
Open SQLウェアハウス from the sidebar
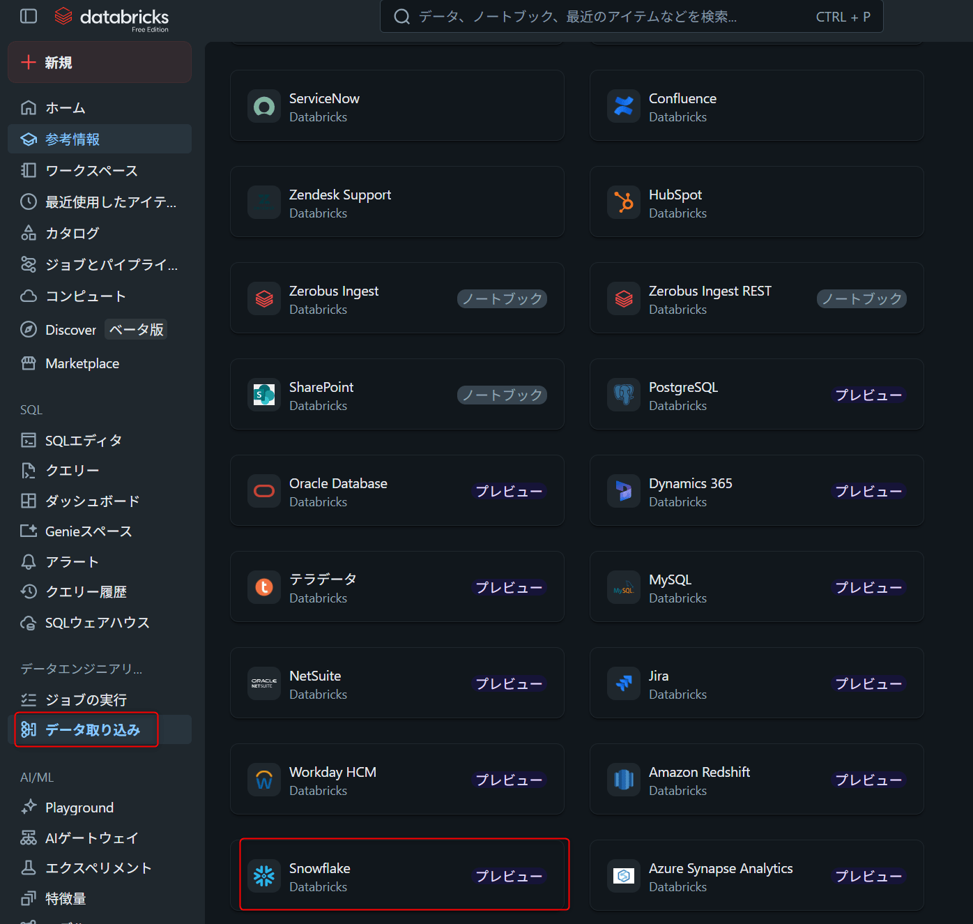[x=100, y=622]
